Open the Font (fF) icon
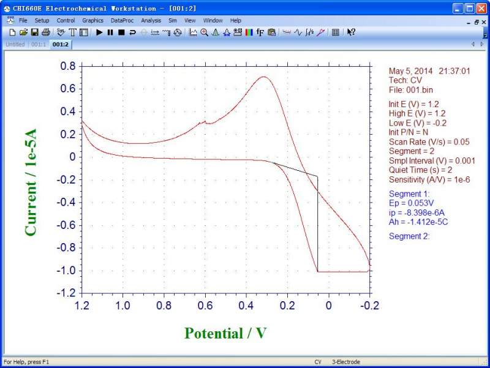Screen dimensions: 490x368 pyautogui.click(x=260, y=32)
